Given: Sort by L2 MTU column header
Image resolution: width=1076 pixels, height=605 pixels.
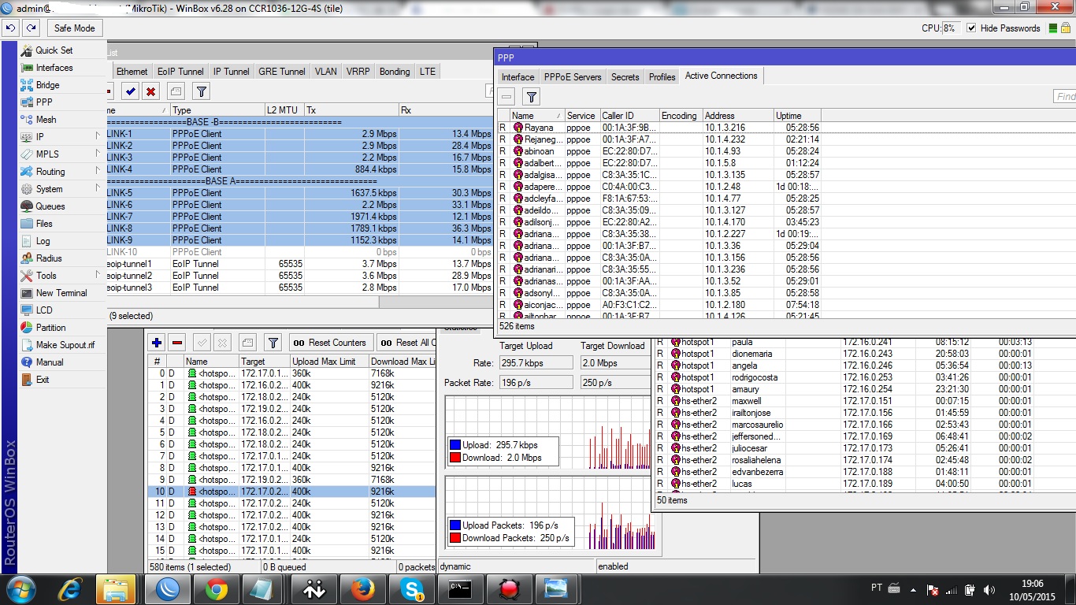Looking at the screenshot, I should click(284, 110).
